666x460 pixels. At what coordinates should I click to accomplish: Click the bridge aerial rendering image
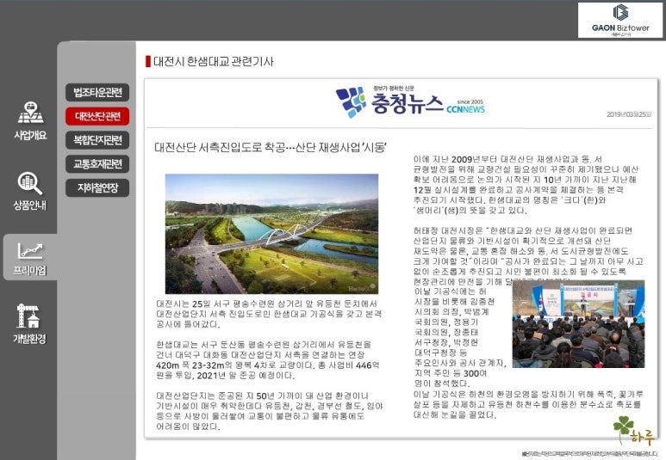(272, 234)
